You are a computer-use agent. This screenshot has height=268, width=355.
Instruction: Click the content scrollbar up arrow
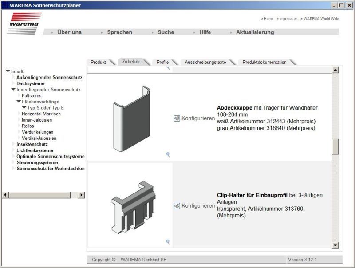point(335,70)
